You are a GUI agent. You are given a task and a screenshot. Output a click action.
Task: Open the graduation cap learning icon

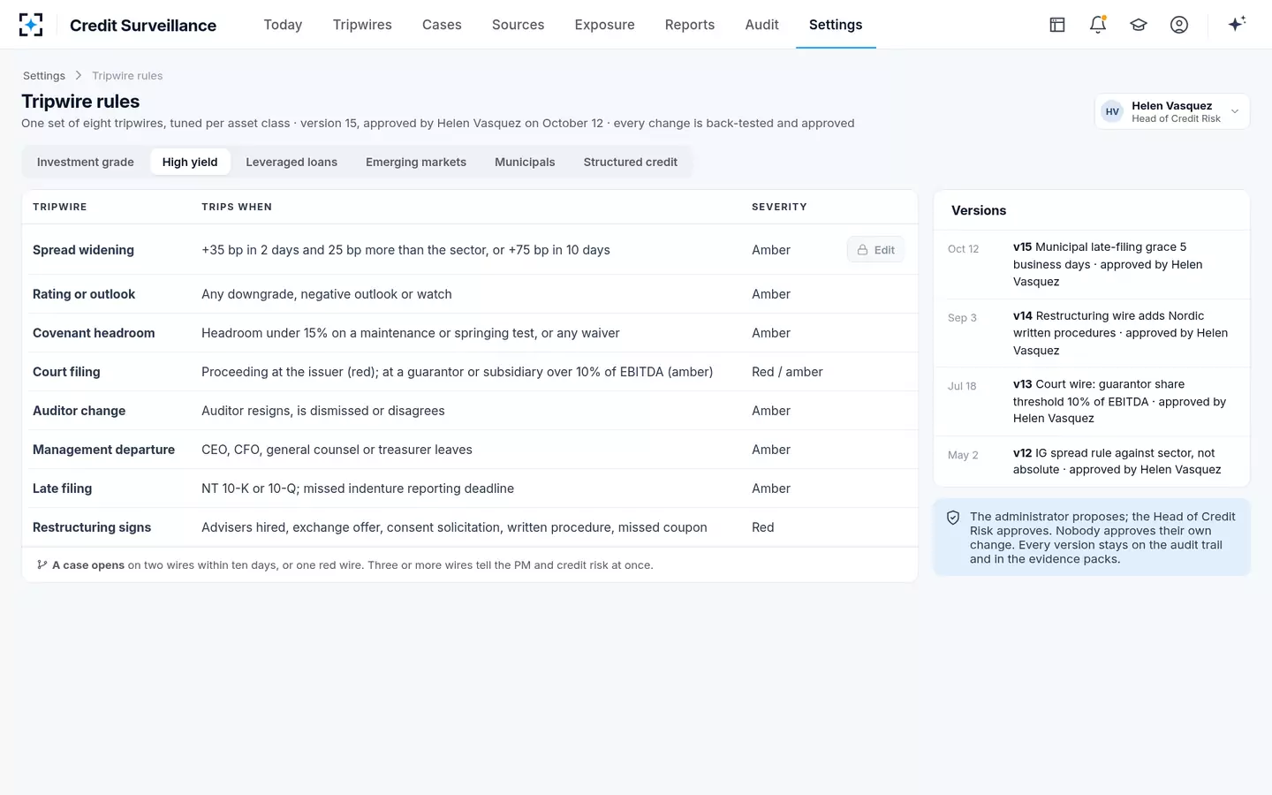point(1139,25)
